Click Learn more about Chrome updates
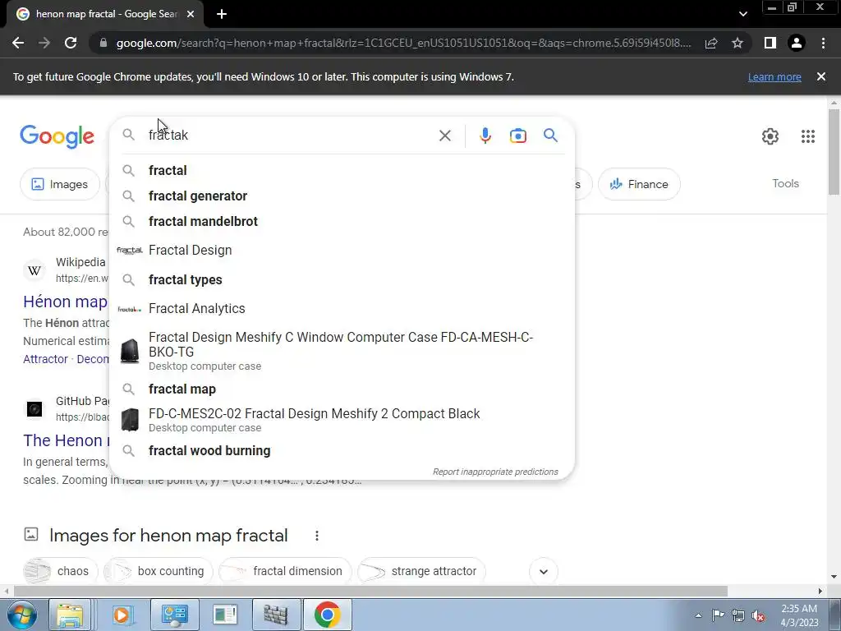Image resolution: width=841 pixels, height=631 pixels. pos(774,76)
